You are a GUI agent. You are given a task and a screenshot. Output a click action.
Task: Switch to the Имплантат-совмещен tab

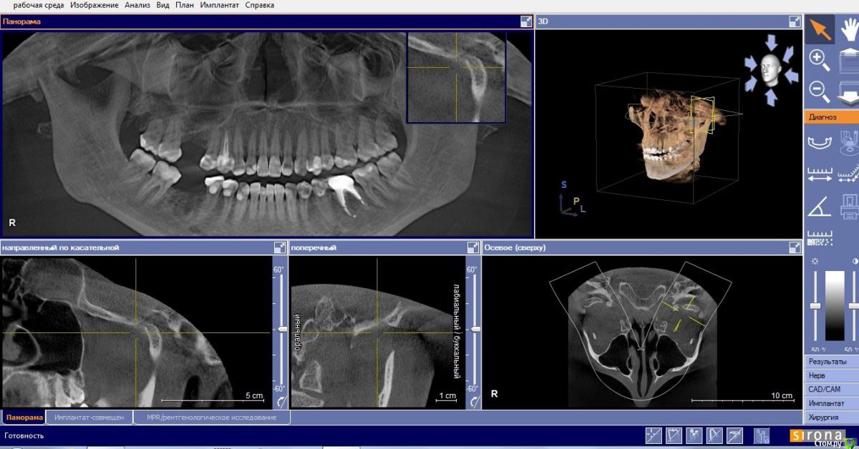click(89, 417)
